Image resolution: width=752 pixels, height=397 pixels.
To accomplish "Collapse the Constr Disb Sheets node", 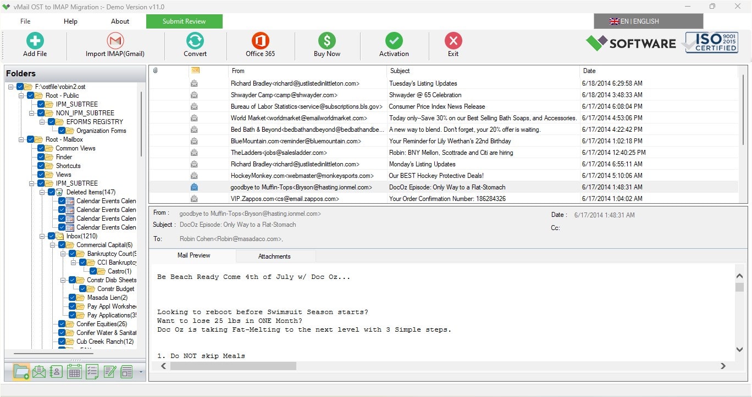I will pyautogui.click(x=63, y=280).
